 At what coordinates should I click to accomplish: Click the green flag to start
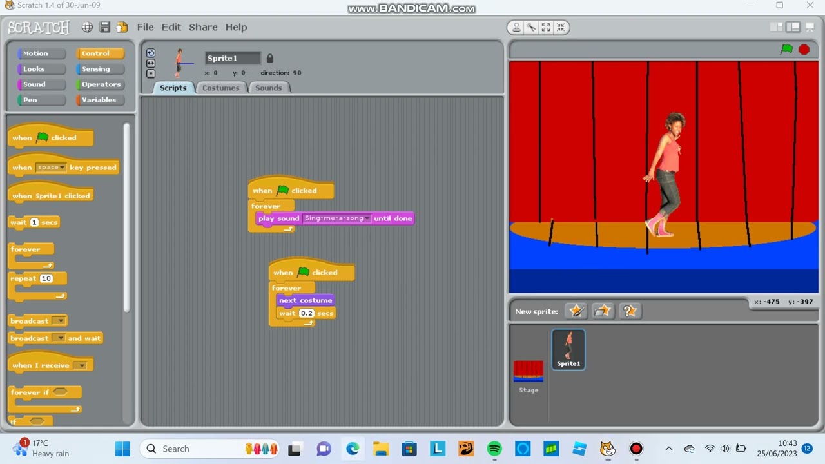pos(786,50)
